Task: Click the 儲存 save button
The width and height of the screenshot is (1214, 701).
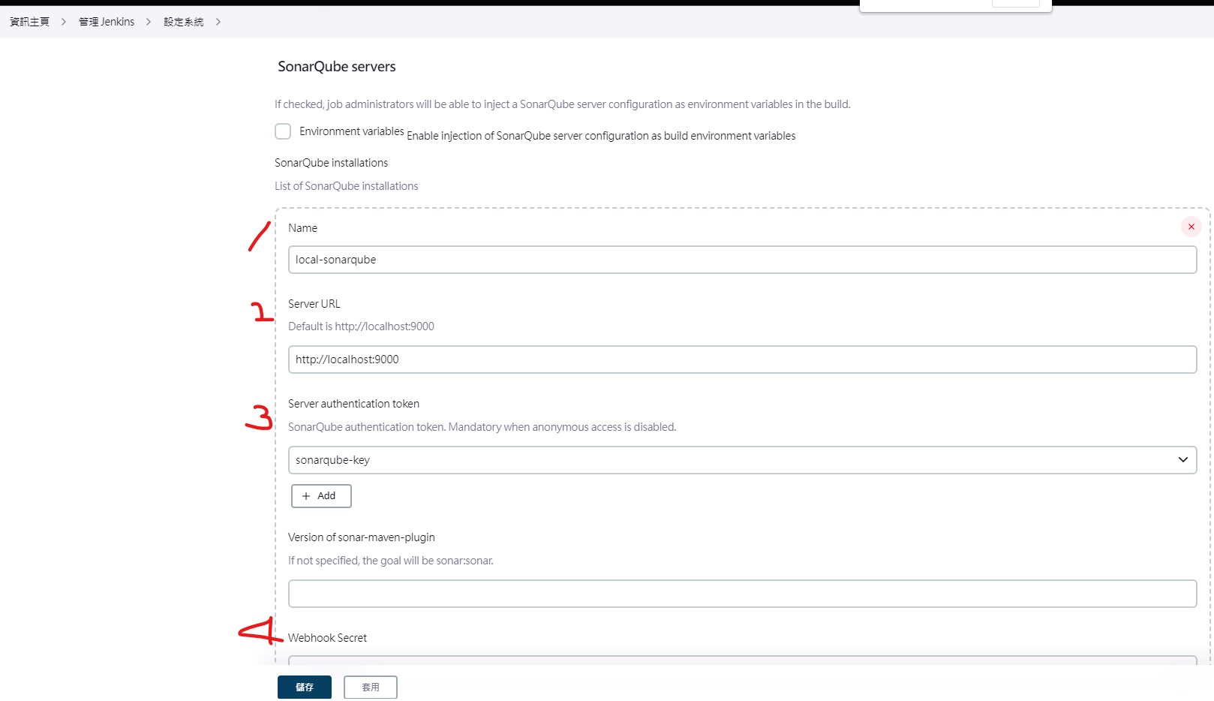Action: pos(305,687)
